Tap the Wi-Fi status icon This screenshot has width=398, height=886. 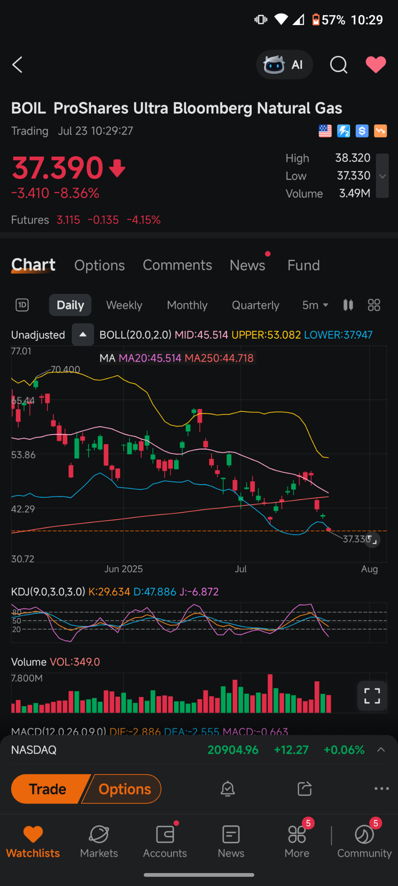[281, 19]
